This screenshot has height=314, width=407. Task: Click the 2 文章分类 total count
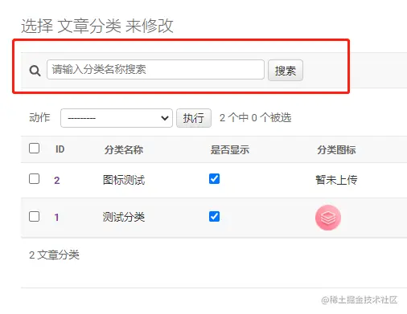[x=54, y=255]
